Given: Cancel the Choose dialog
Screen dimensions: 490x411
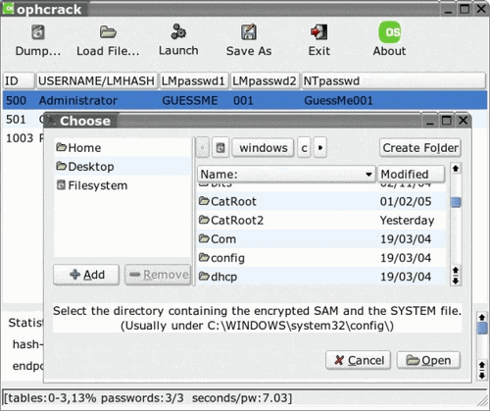Looking at the screenshot, I should 359,360.
